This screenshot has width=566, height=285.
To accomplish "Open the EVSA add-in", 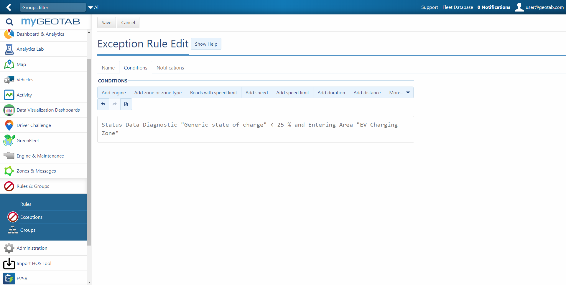I will click(22, 279).
